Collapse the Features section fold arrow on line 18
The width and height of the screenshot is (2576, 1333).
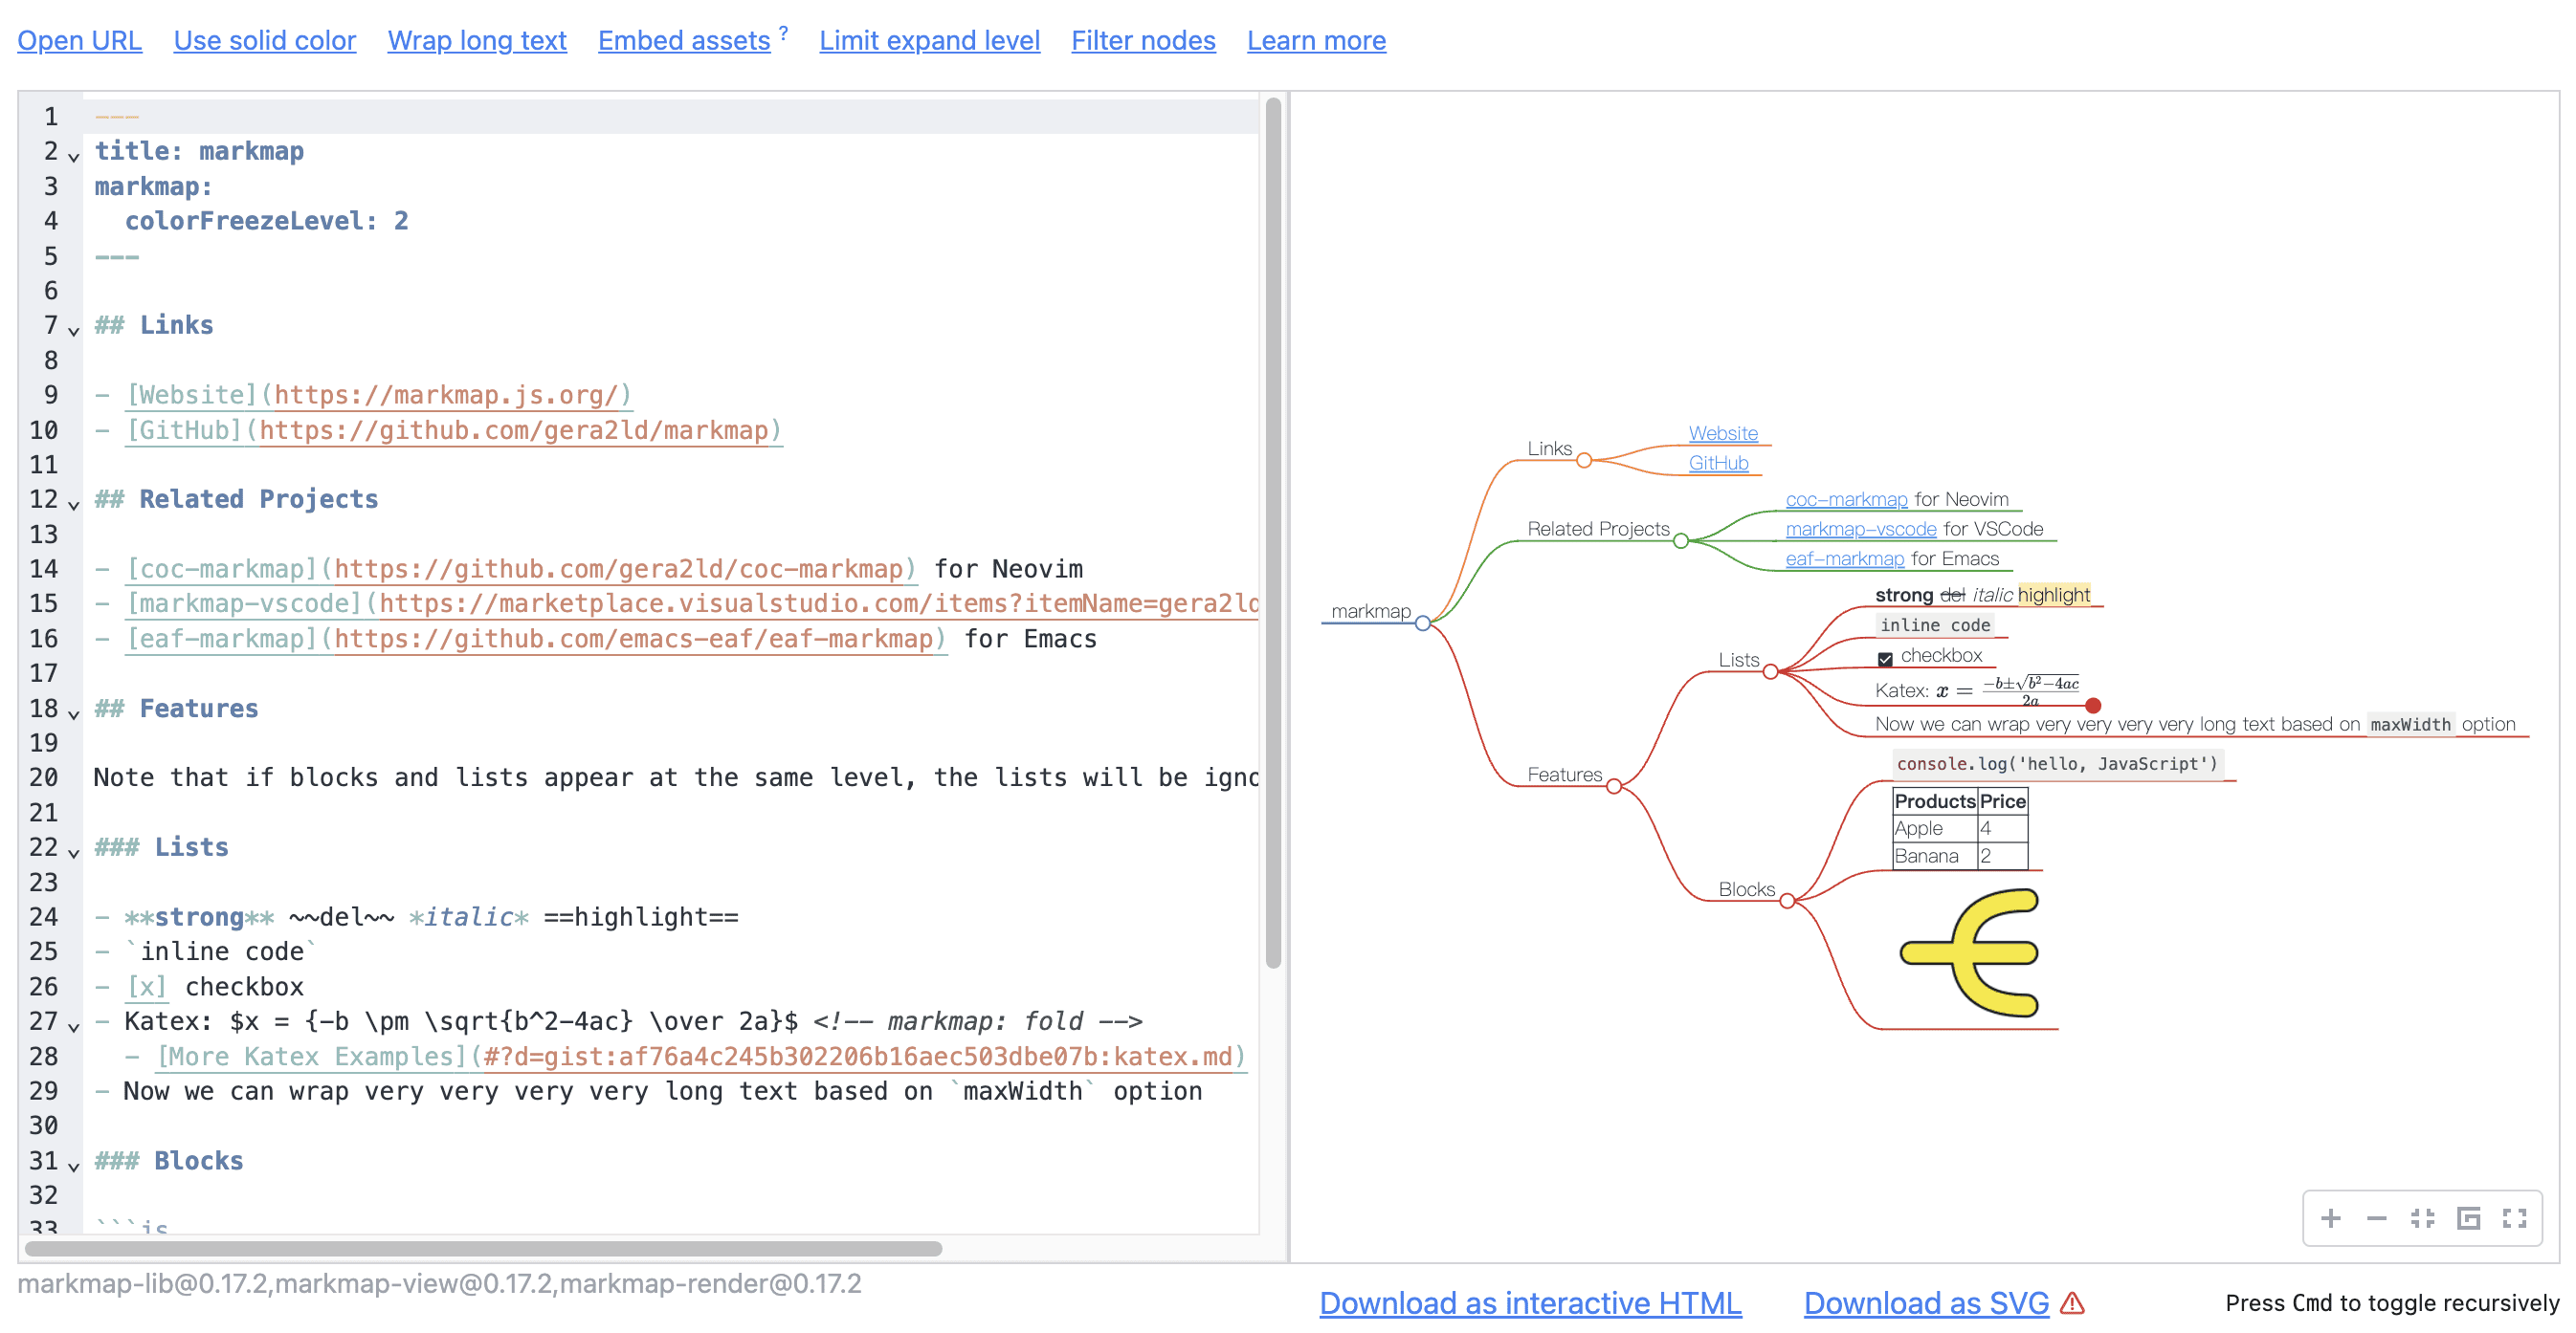(x=73, y=713)
